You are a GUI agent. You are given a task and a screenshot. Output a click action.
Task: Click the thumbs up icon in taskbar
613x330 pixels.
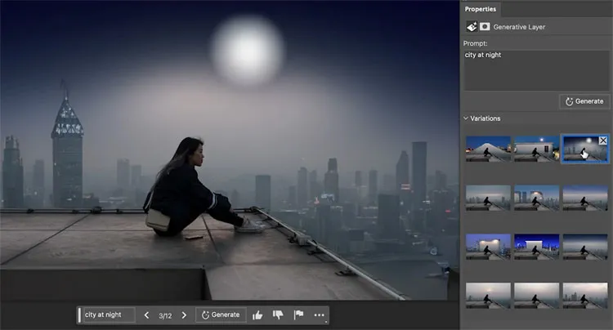coord(257,314)
